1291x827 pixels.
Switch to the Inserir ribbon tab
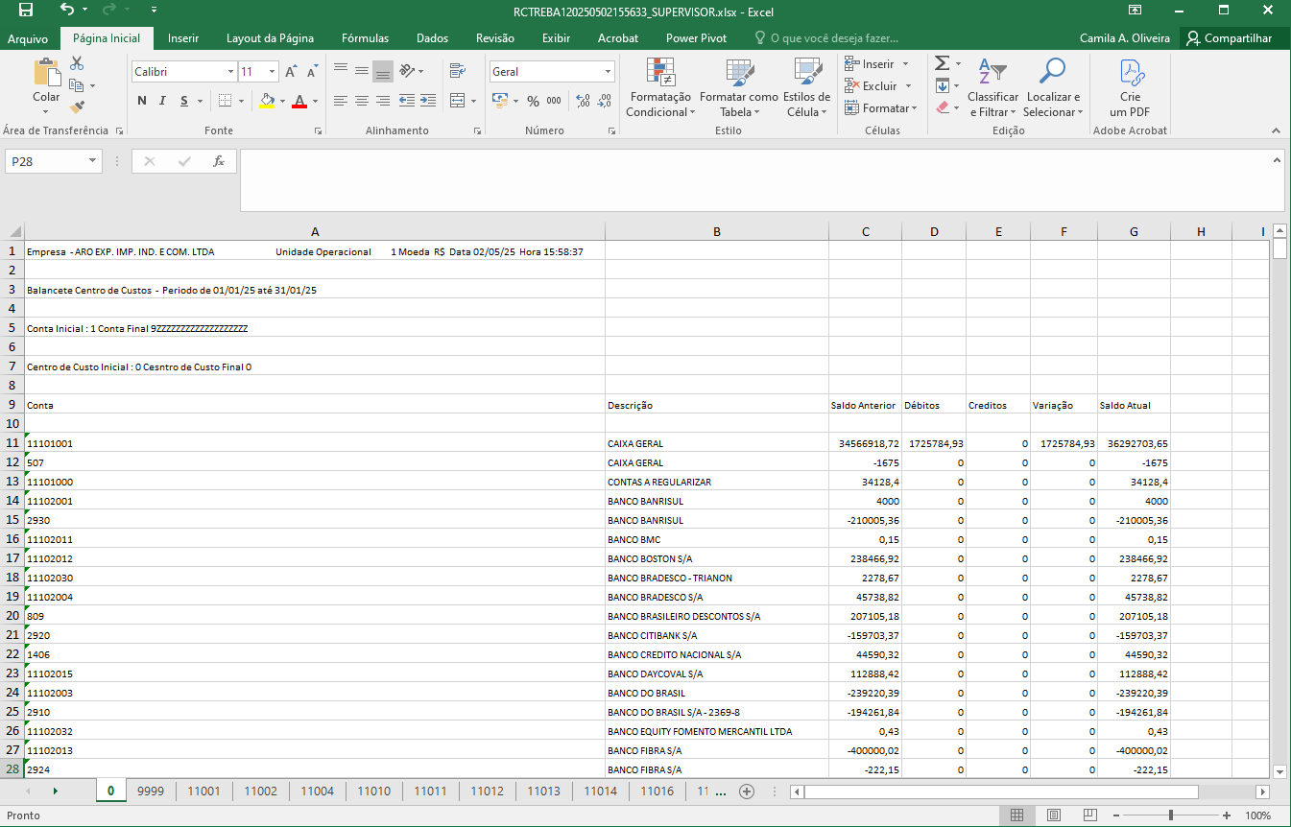click(x=183, y=38)
